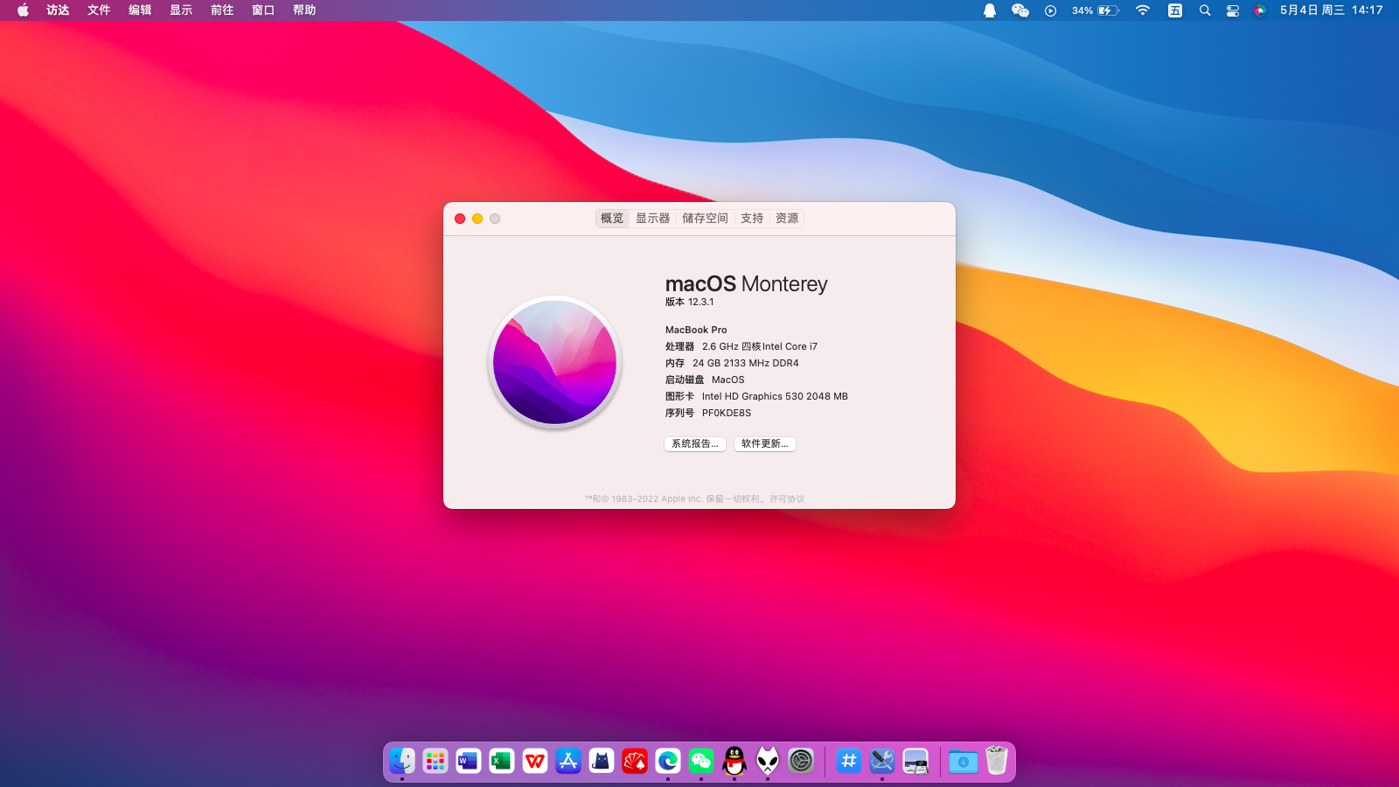Click the MacBook Pro model text
The width and height of the screenshot is (1399, 787).
[696, 330]
